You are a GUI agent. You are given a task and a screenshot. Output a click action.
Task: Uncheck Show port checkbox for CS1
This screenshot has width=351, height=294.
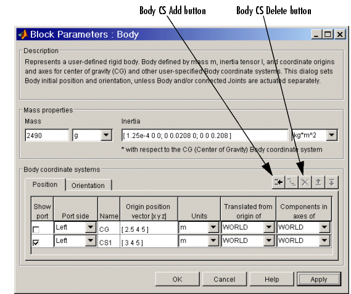(36, 243)
